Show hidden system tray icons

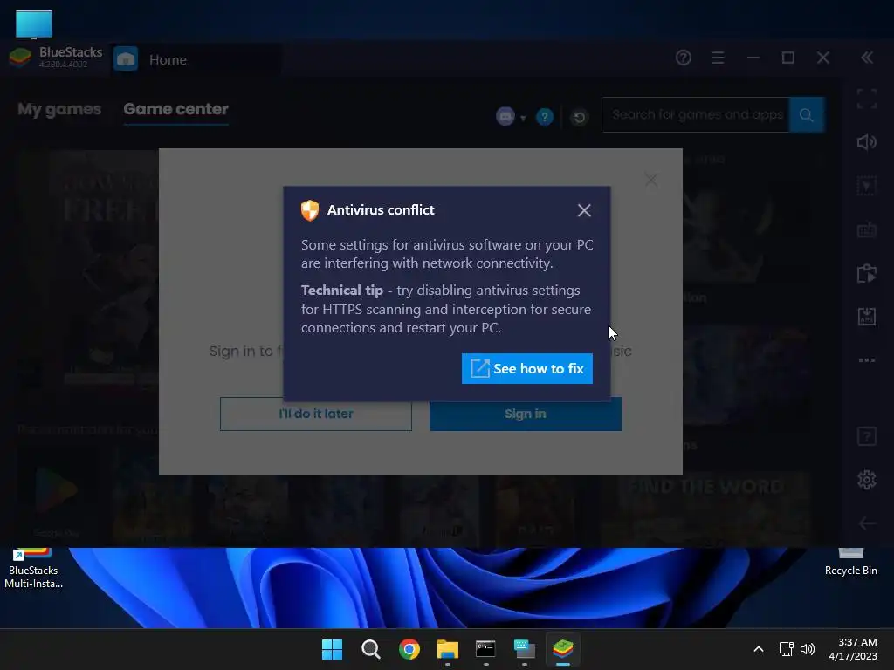point(759,649)
